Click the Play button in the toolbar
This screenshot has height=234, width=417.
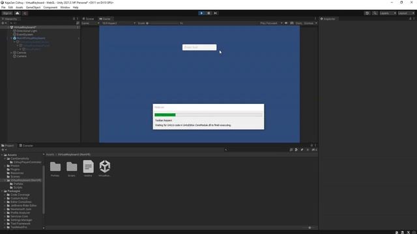click(201, 13)
